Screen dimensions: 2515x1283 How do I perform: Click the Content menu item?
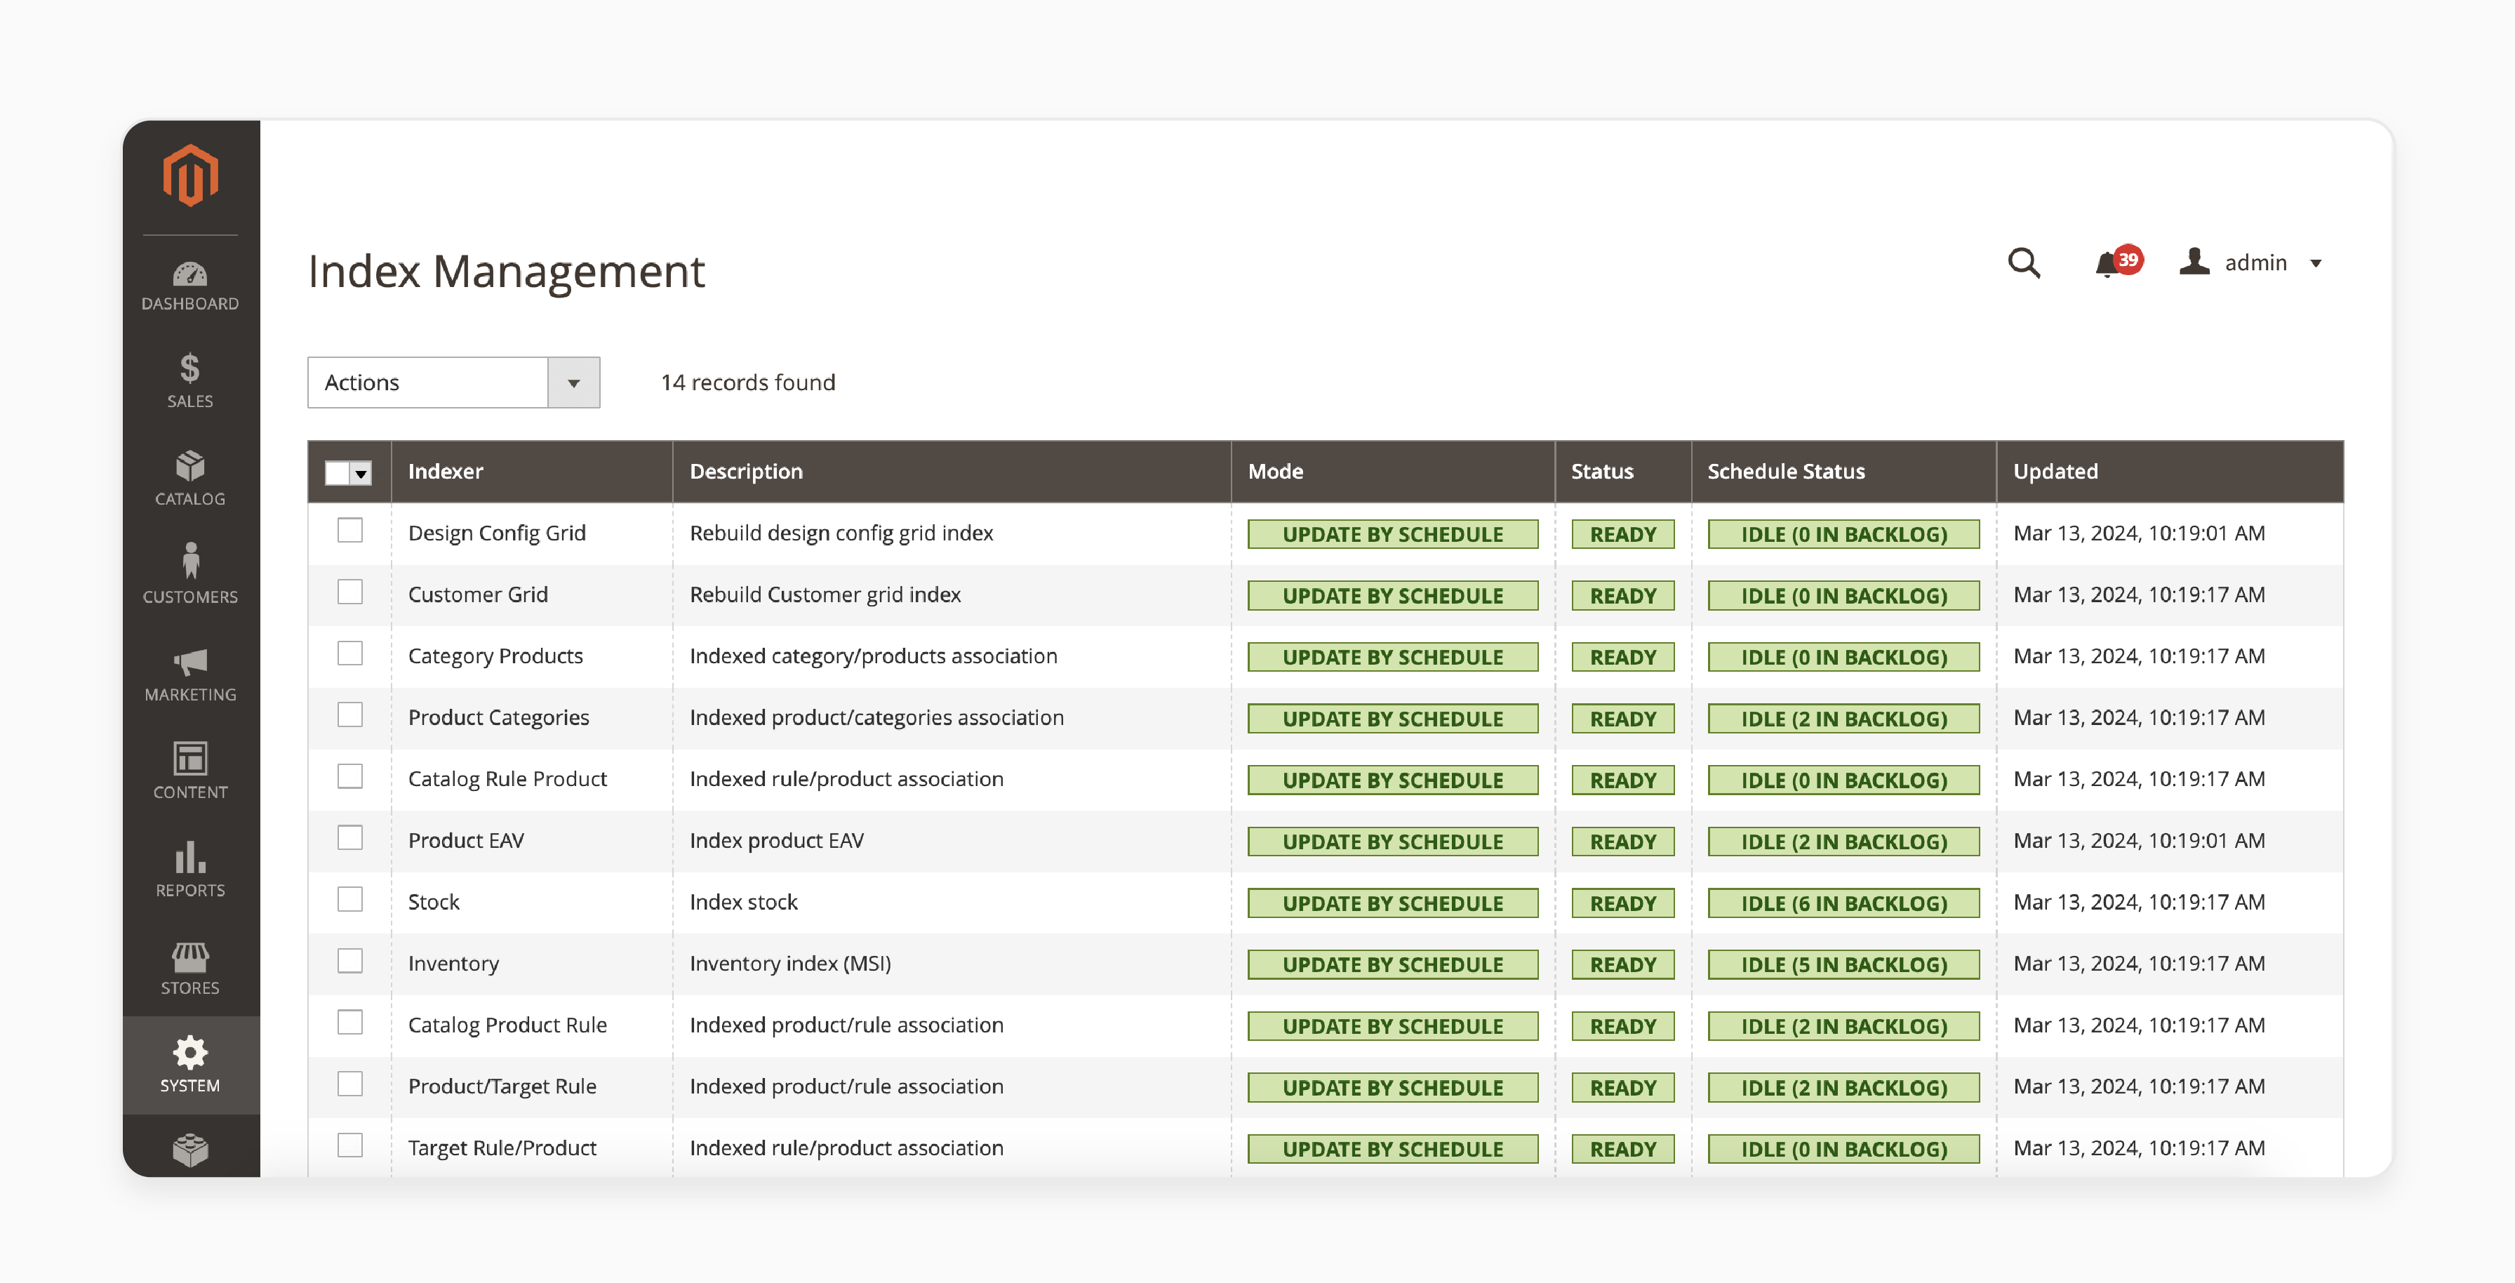click(x=192, y=771)
